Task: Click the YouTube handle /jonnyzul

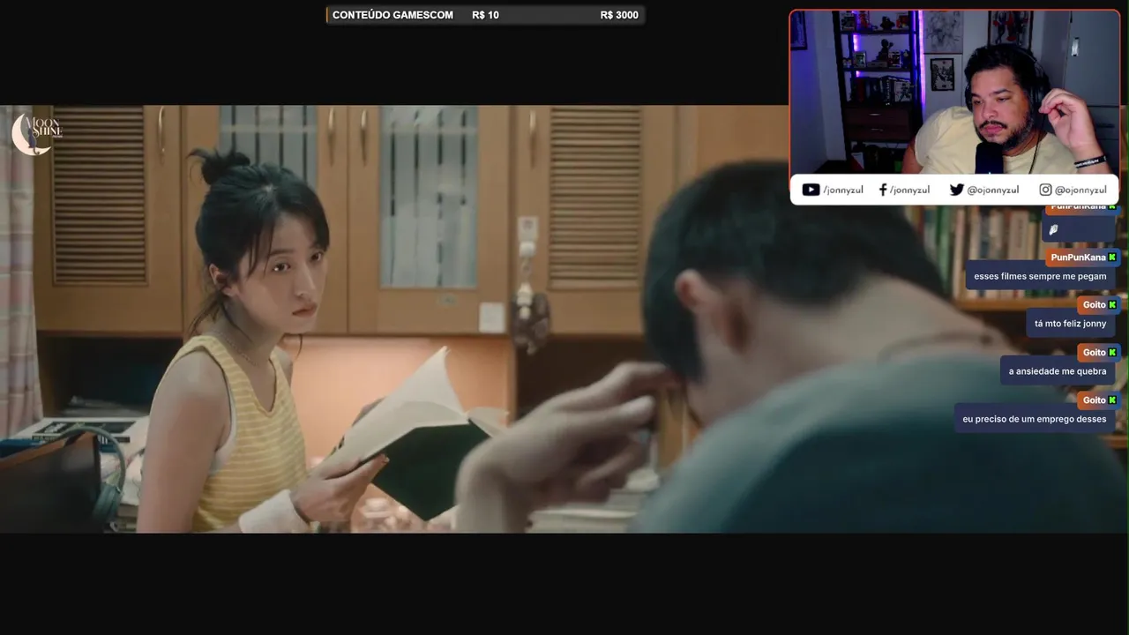Action: (843, 190)
